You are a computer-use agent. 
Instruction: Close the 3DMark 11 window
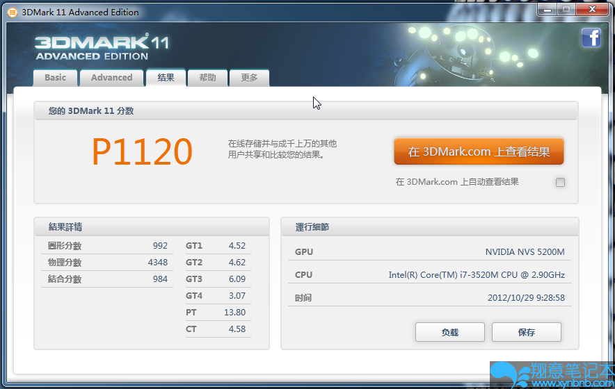[x=592, y=10]
